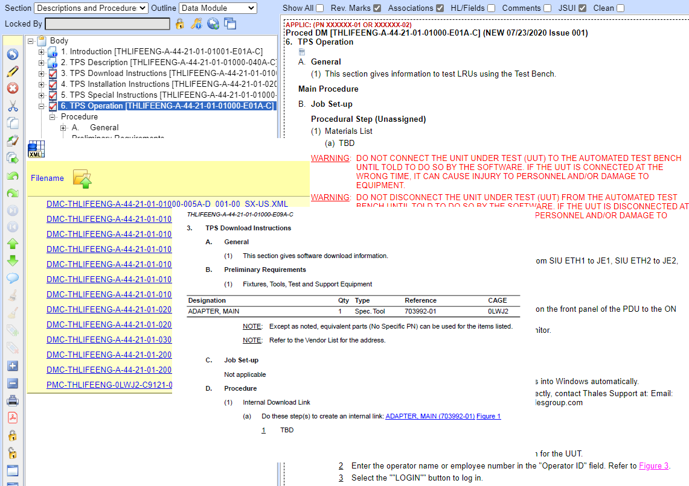The image size is (689, 486).
Task: Click the small note icon under TPS Operation heading
Action: click(302, 52)
